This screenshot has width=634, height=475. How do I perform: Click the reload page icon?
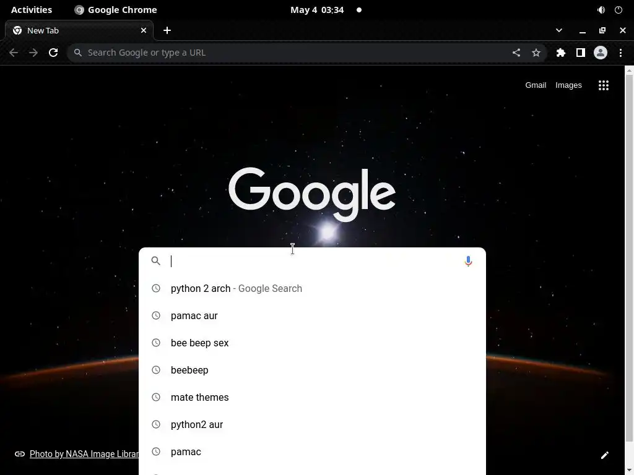(x=53, y=53)
